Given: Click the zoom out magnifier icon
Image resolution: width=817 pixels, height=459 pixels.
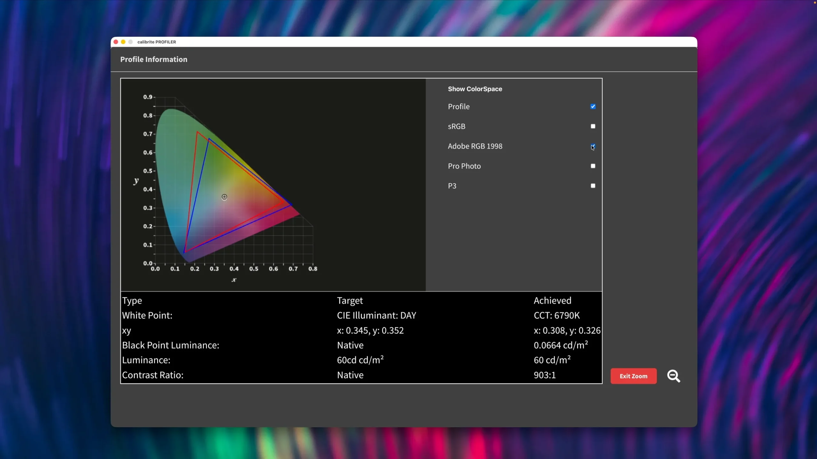Looking at the screenshot, I should click(674, 376).
